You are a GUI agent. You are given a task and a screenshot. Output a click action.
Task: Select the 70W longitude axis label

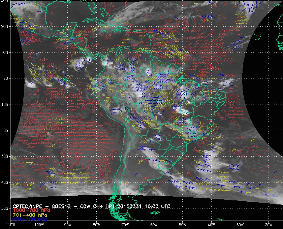pos(125,224)
